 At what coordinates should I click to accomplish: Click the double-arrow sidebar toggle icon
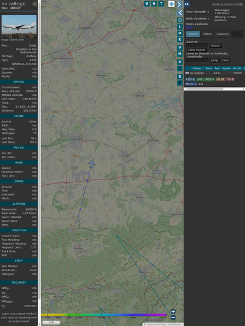pyautogui.click(x=187, y=4)
